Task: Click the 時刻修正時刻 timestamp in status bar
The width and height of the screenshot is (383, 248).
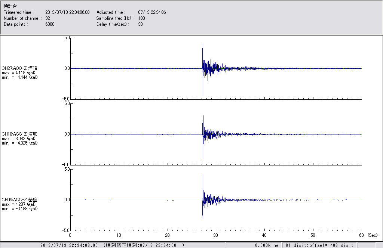Action: [144, 245]
